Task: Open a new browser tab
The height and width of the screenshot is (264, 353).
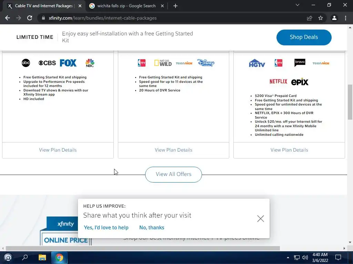Action: point(175,6)
